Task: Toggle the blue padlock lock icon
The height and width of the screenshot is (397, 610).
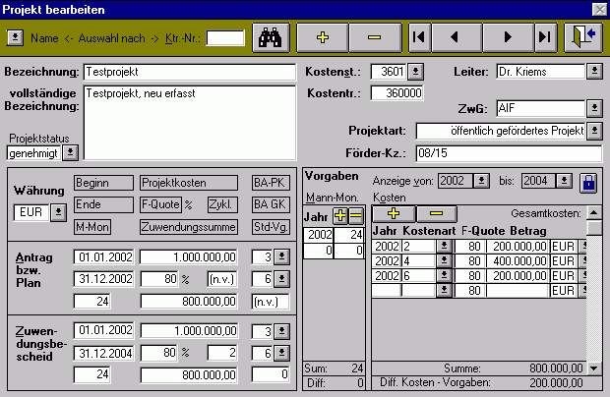Action: click(x=587, y=182)
